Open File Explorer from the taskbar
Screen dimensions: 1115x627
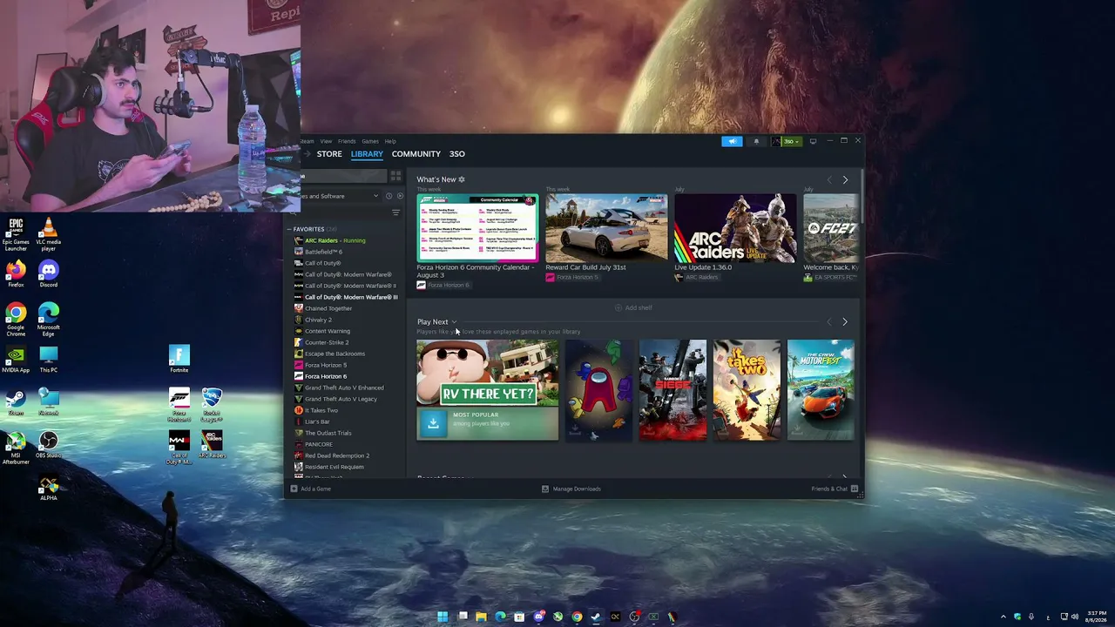click(x=481, y=617)
